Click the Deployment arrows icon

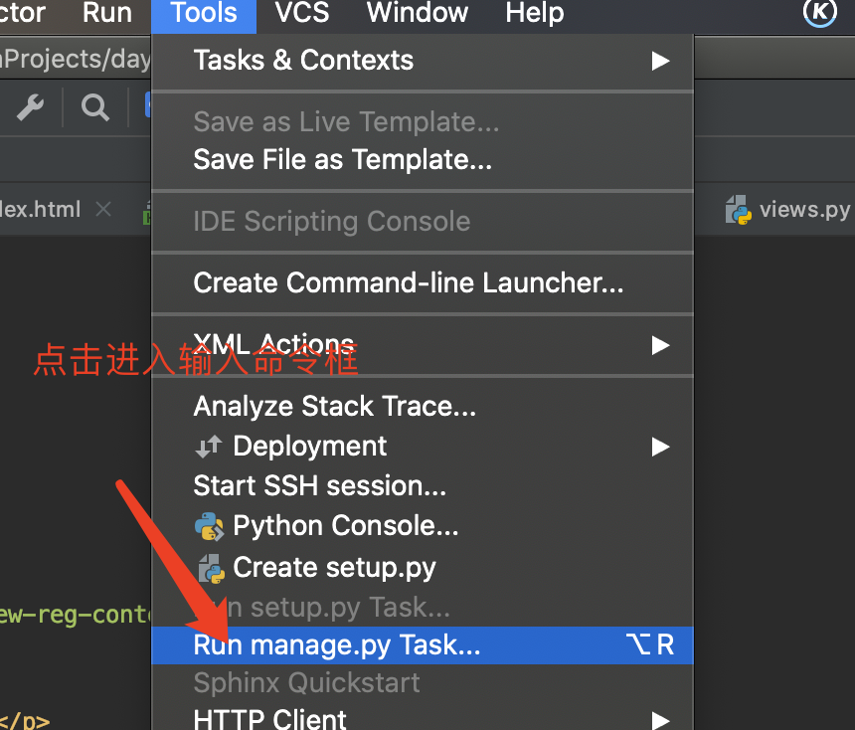pos(209,447)
